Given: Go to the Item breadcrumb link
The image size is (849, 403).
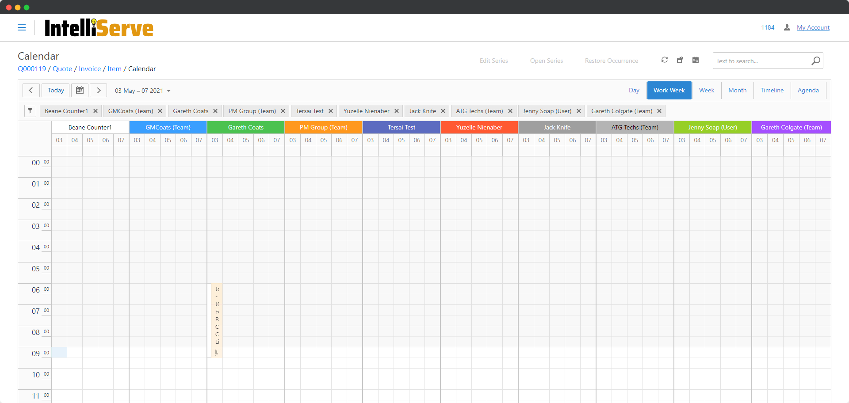Looking at the screenshot, I should click(115, 69).
